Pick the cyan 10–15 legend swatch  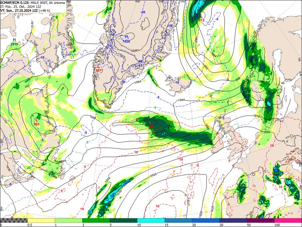151,220
